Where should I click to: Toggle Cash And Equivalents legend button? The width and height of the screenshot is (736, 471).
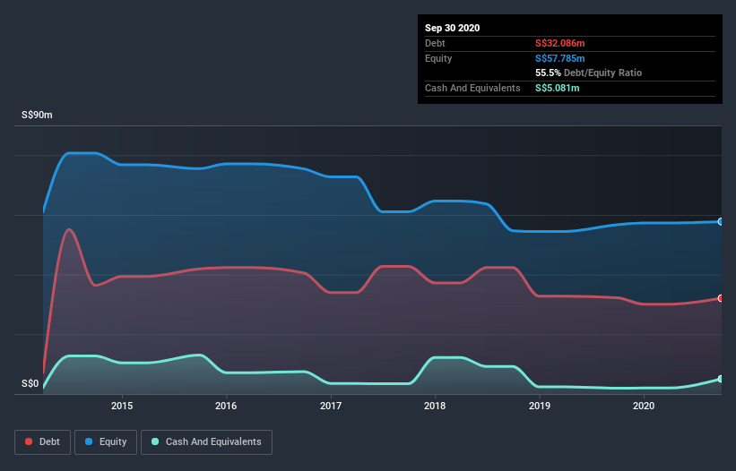click(206, 442)
